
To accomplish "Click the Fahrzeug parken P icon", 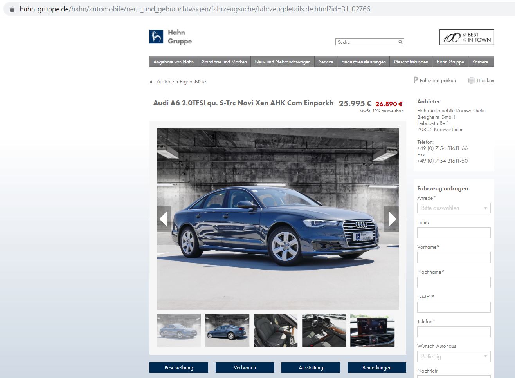I will pos(415,80).
